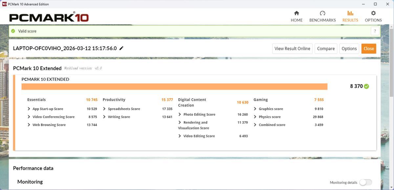The width and height of the screenshot is (394, 190).
Task: Click the green check beside score 8 370
Action: coord(366,86)
